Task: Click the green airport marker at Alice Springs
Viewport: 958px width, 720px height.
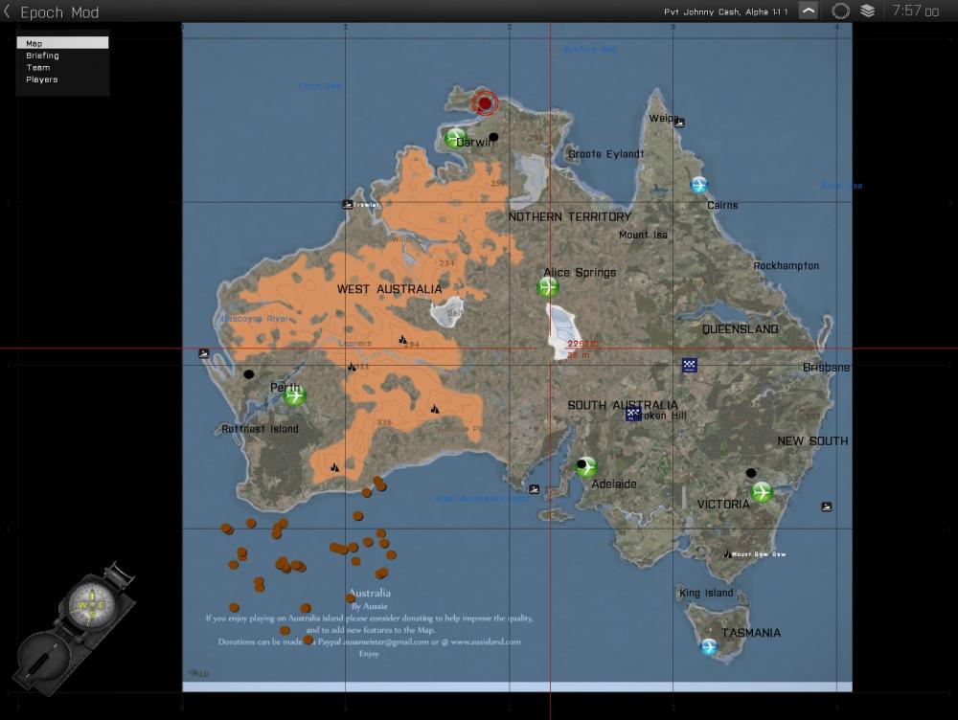Action: [x=548, y=287]
